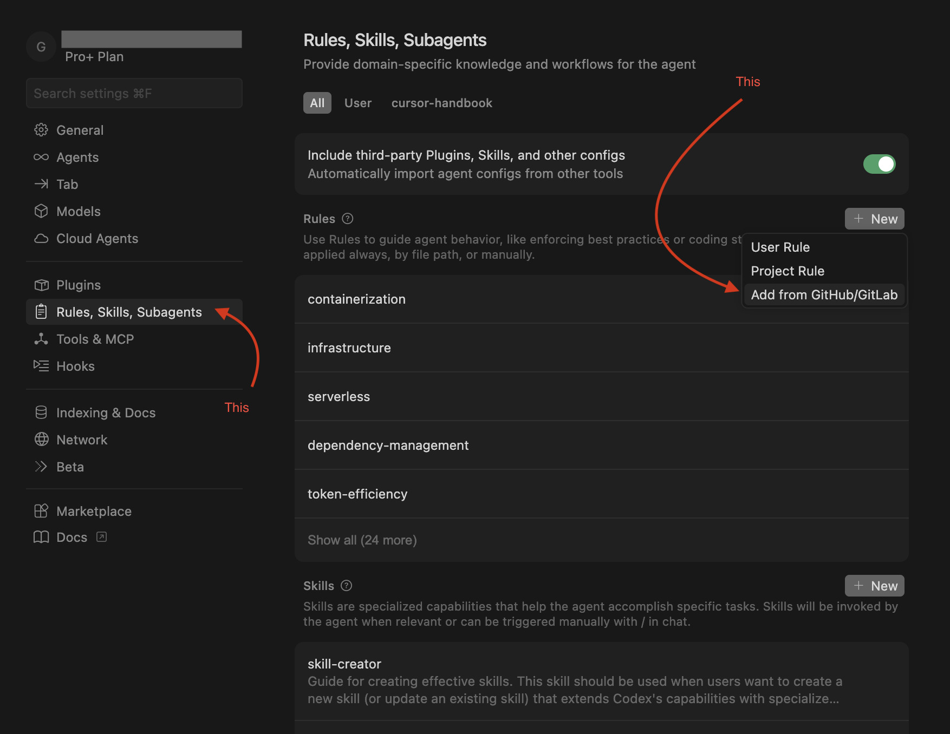Select 'Add from GitHub/GitLab' menu option
Viewport: 950px width, 734px height.
point(824,294)
